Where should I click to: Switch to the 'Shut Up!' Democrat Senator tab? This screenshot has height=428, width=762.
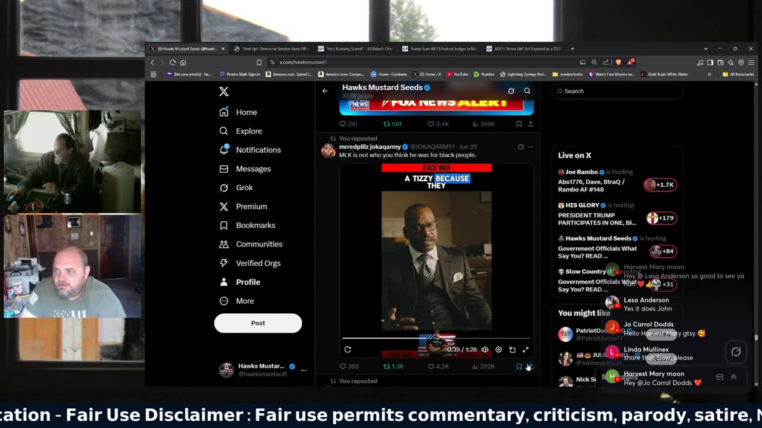point(270,49)
